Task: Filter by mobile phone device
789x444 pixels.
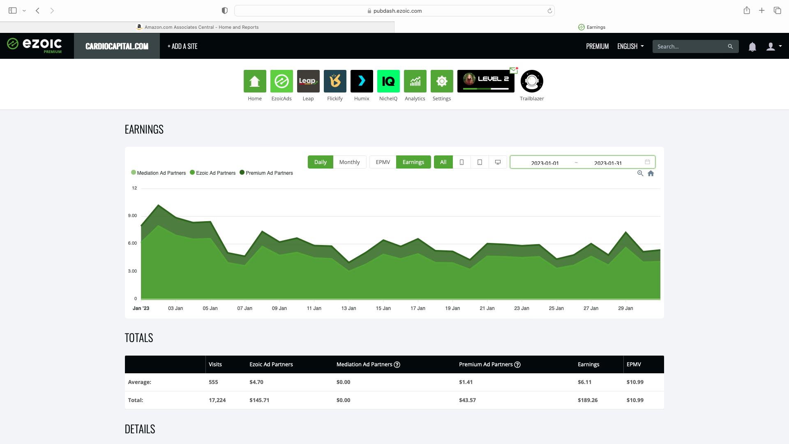Action: pyautogui.click(x=461, y=162)
